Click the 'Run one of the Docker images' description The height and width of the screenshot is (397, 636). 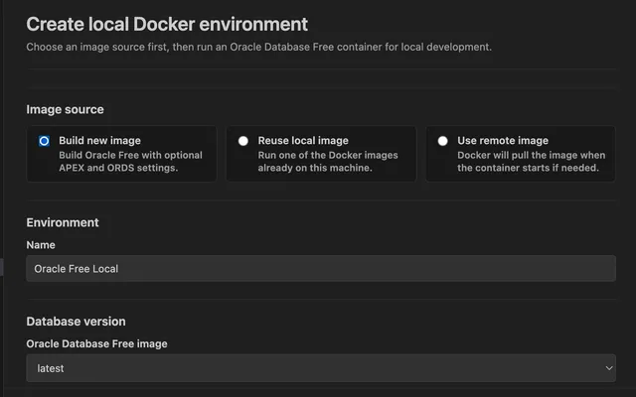(328, 161)
